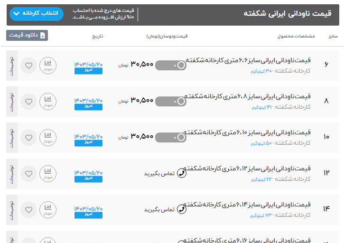Screen dimensions: 344x243
Task: Click heart icon on size 10 row
Action: 29,138
